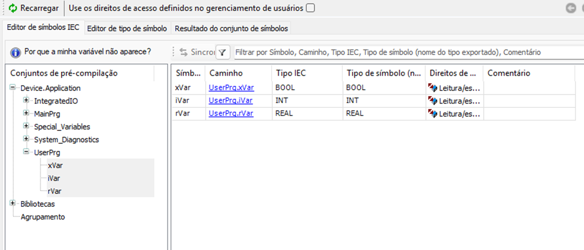584x250 pixels.
Task: Click access rights icon for xVar
Action: [432, 88]
